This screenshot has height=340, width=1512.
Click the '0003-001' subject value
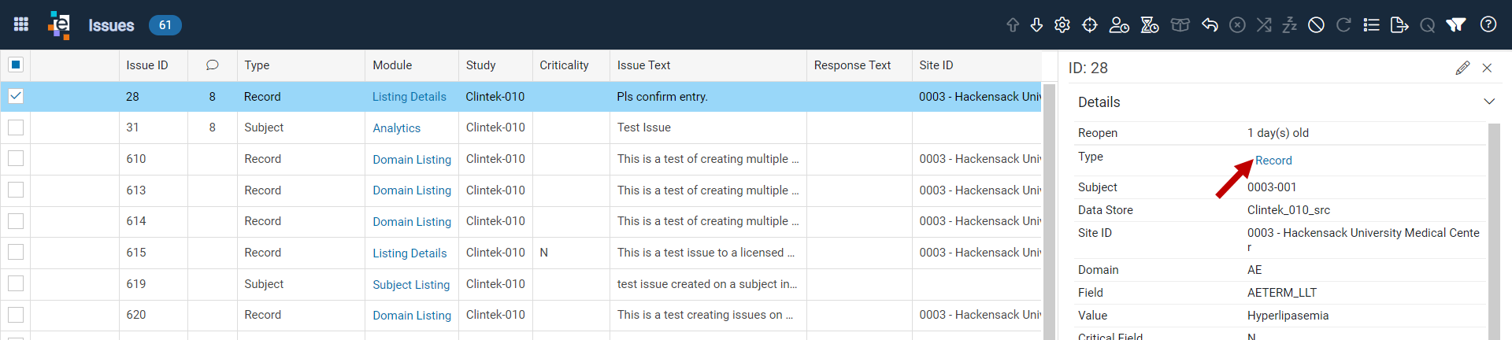tap(1272, 187)
